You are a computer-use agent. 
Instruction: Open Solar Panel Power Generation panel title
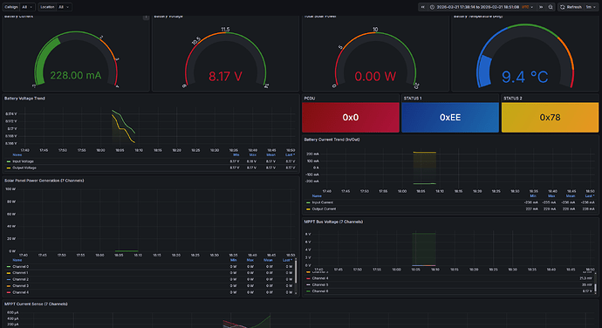click(x=44, y=181)
